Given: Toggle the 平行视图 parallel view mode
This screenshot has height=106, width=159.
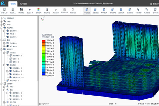Looking at the screenshot, I should (87, 10).
